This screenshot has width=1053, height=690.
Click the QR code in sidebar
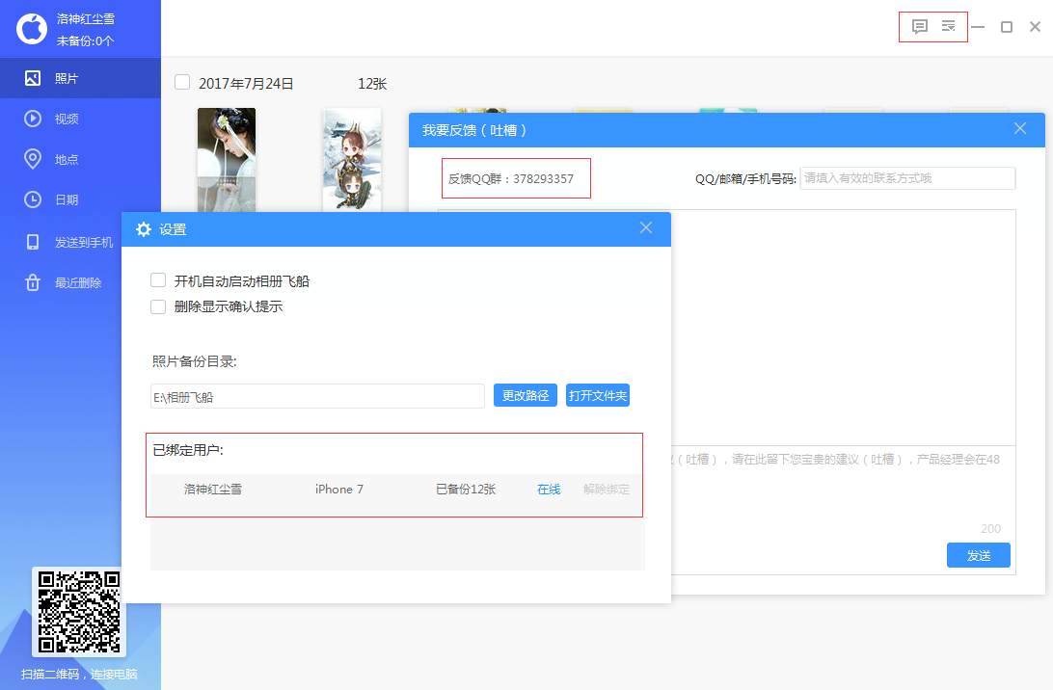(79, 612)
